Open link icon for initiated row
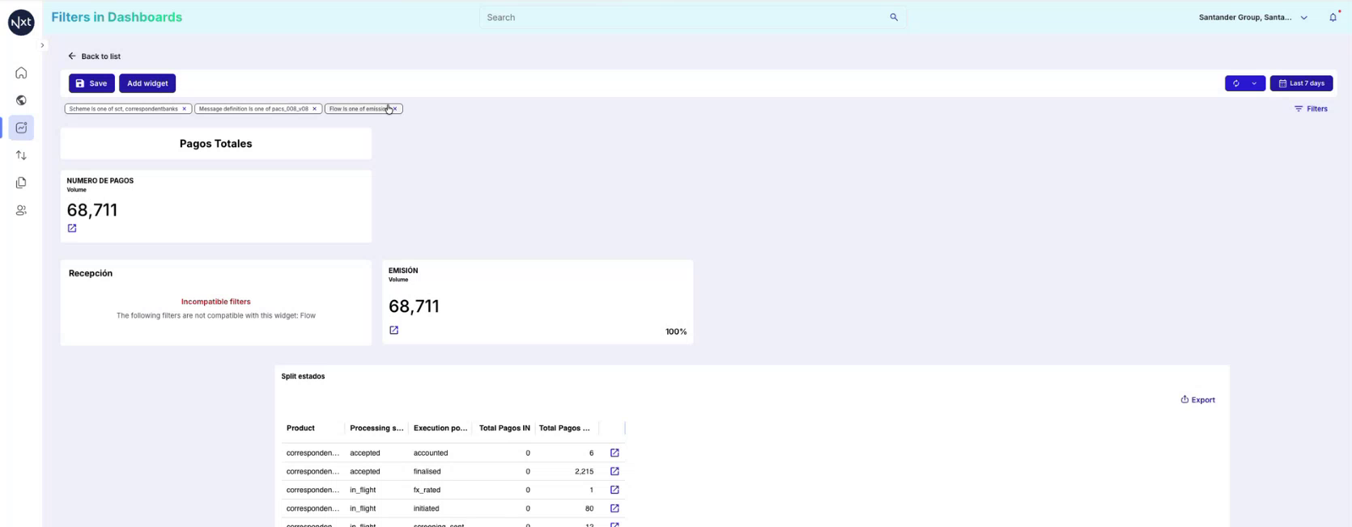Viewport: 1352px width, 527px height. pyautogui.click(x=614, y=508)
